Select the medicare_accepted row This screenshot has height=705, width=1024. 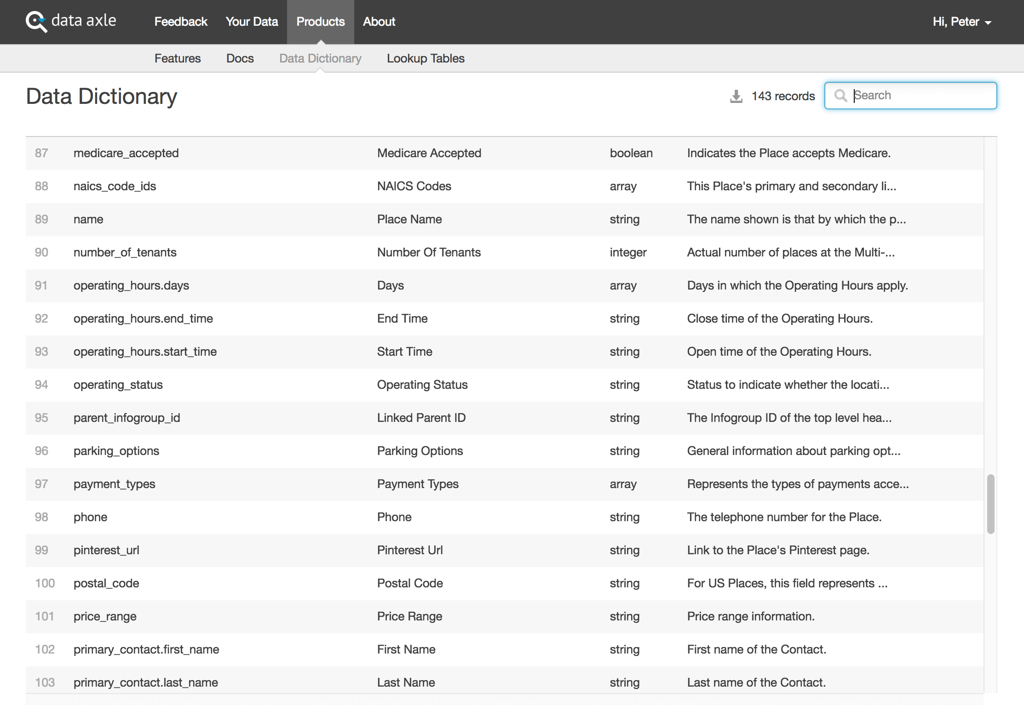click(126, 153)
